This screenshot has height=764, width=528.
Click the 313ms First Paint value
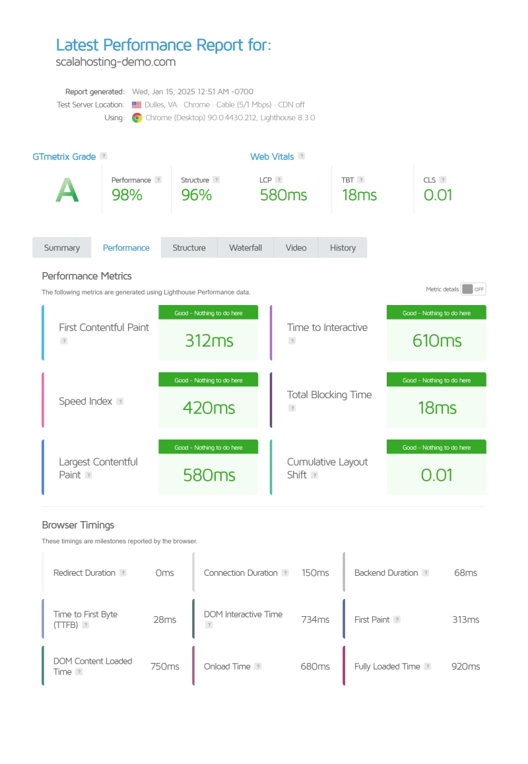click(466, 620)
